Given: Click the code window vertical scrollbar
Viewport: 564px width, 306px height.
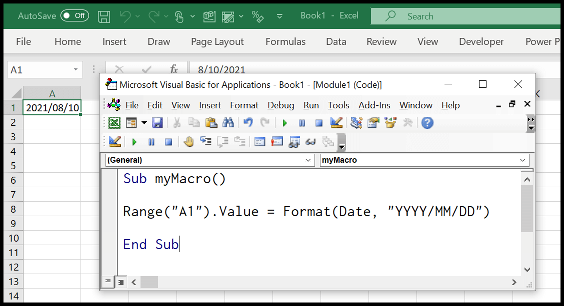Looking at the screenshot, I should coord(527,225).
